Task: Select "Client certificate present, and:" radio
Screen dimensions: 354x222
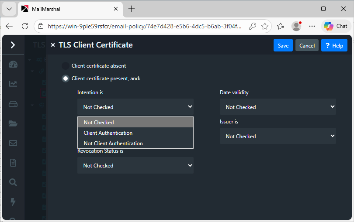Action: (x=66, y=79)
